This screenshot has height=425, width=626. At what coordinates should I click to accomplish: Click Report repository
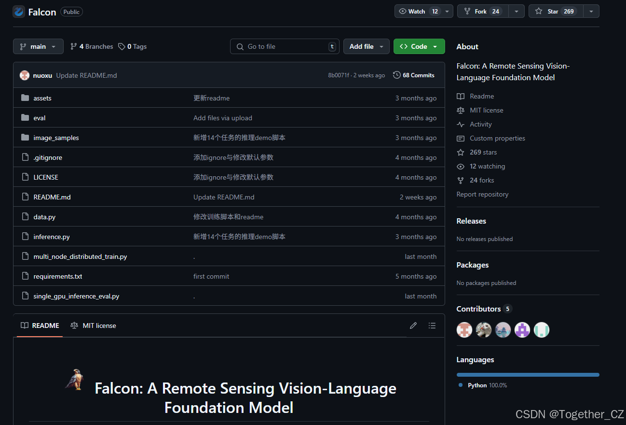click(482, 194)
